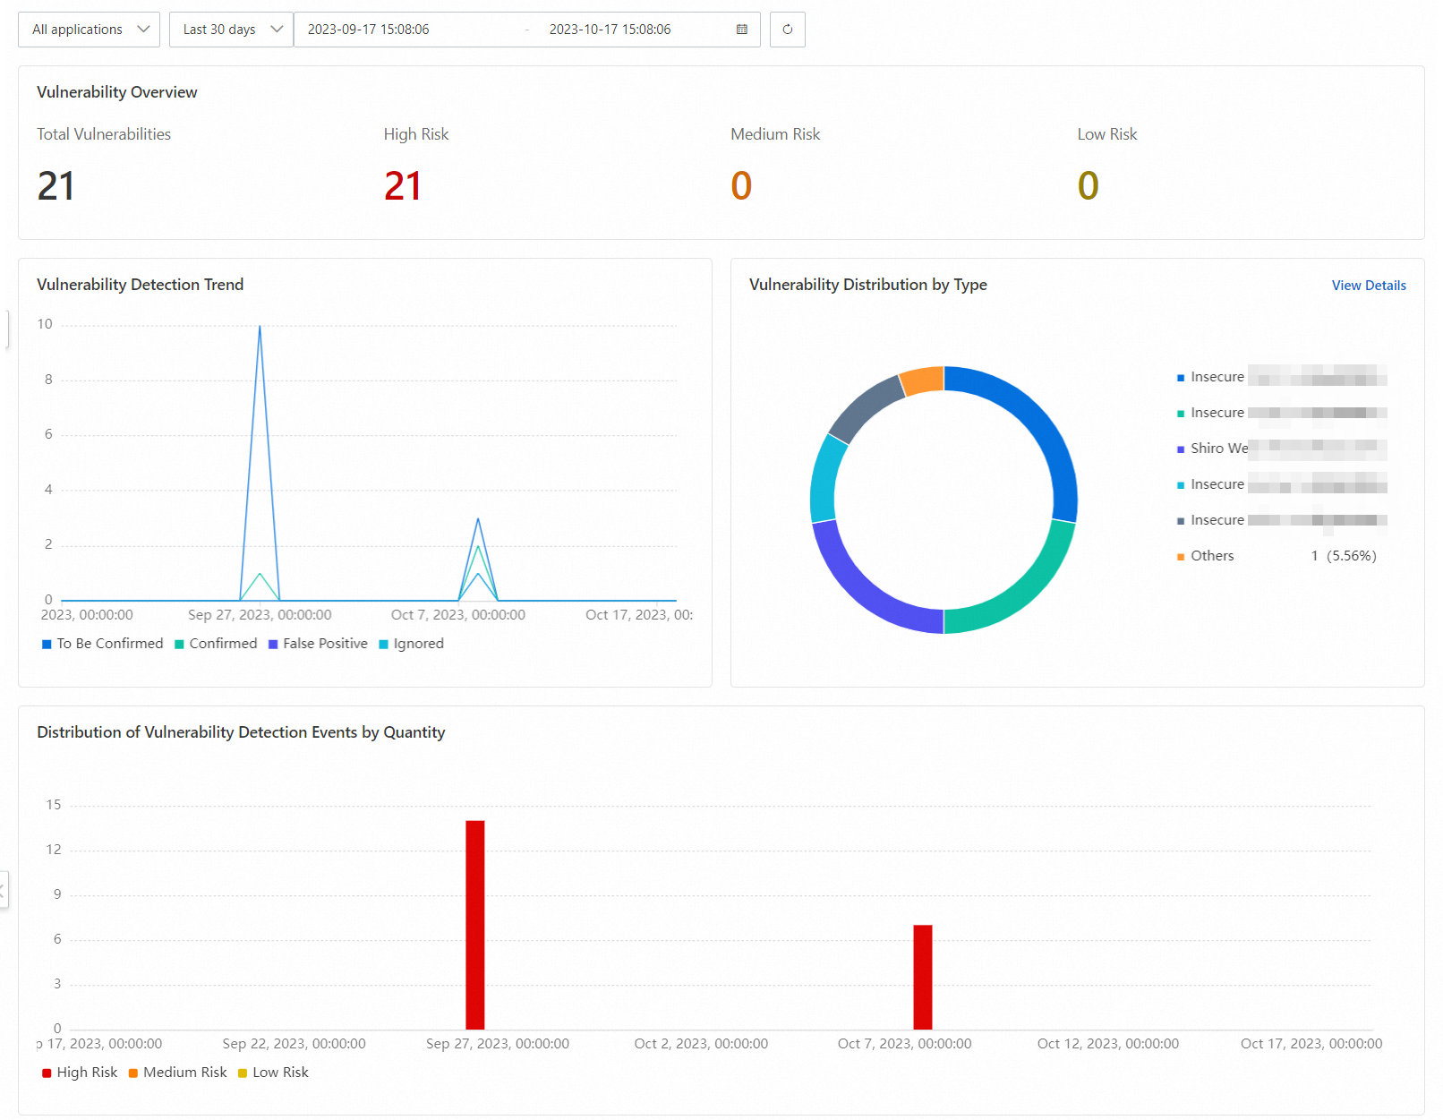The width and height of the screenshot is (1443, 1120).
Task: Edit the start date 2023-09-17 15:08:06 field
Action: pos(369,30)
